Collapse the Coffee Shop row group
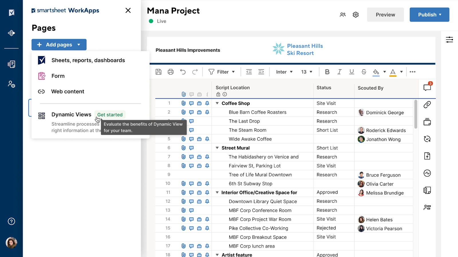 point(217,103)
